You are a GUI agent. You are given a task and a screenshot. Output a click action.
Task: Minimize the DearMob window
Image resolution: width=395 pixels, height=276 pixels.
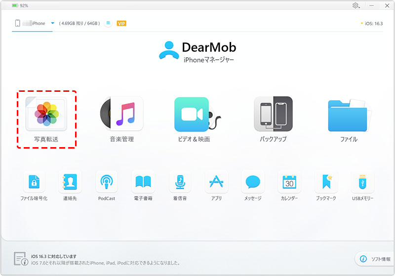(x=372, y=5)
